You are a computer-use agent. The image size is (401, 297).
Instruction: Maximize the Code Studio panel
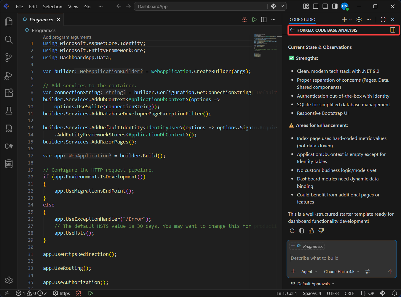pos(383,20)
